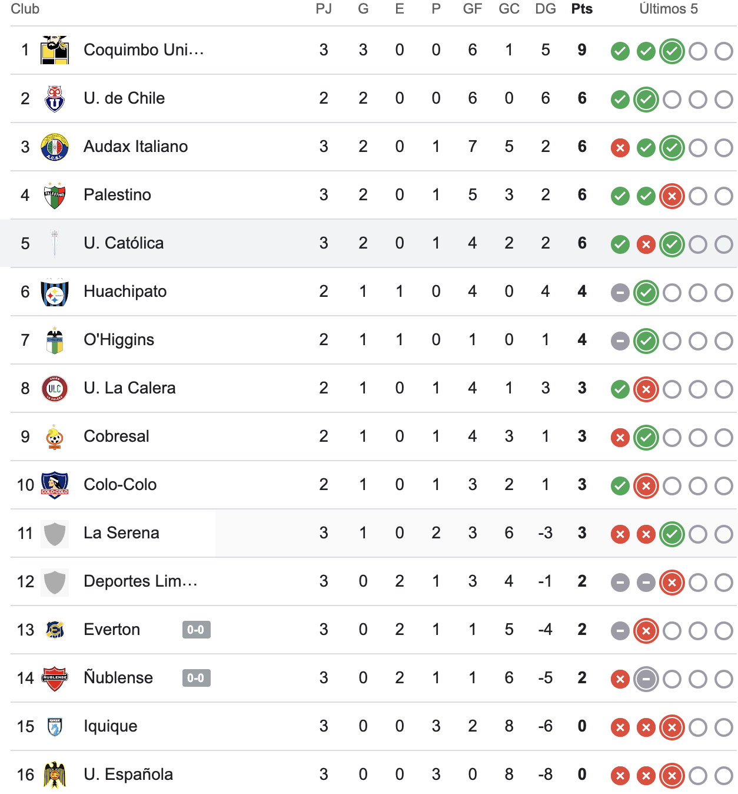
Task: Sort the table by the Pts column
Action: [x=581, y=9]
